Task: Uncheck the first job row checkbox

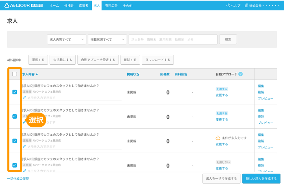Action: tap(15, 92)
